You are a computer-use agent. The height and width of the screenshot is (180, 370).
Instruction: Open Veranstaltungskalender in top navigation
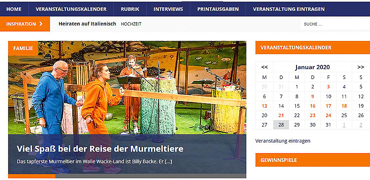[71, 9]
